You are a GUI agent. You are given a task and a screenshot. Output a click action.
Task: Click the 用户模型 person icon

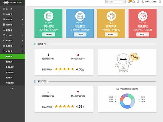pos(4,40)
